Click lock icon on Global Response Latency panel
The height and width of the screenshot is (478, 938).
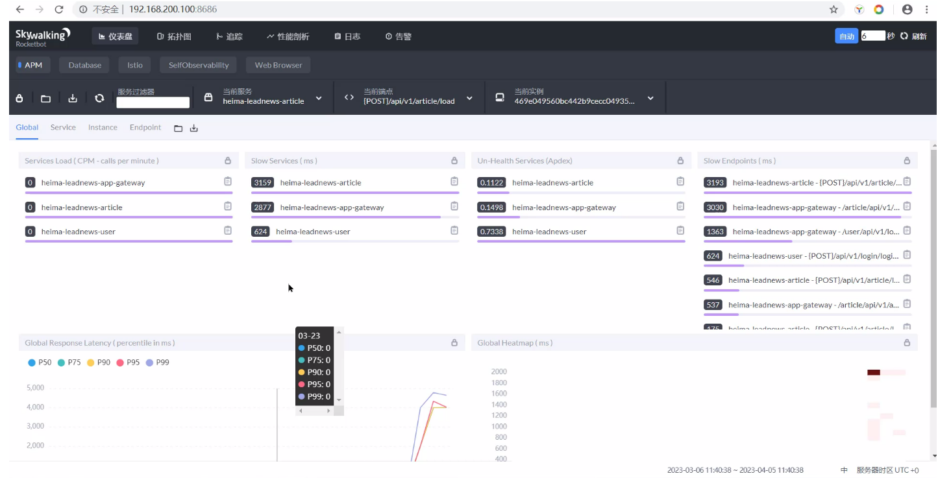point(454,342)
